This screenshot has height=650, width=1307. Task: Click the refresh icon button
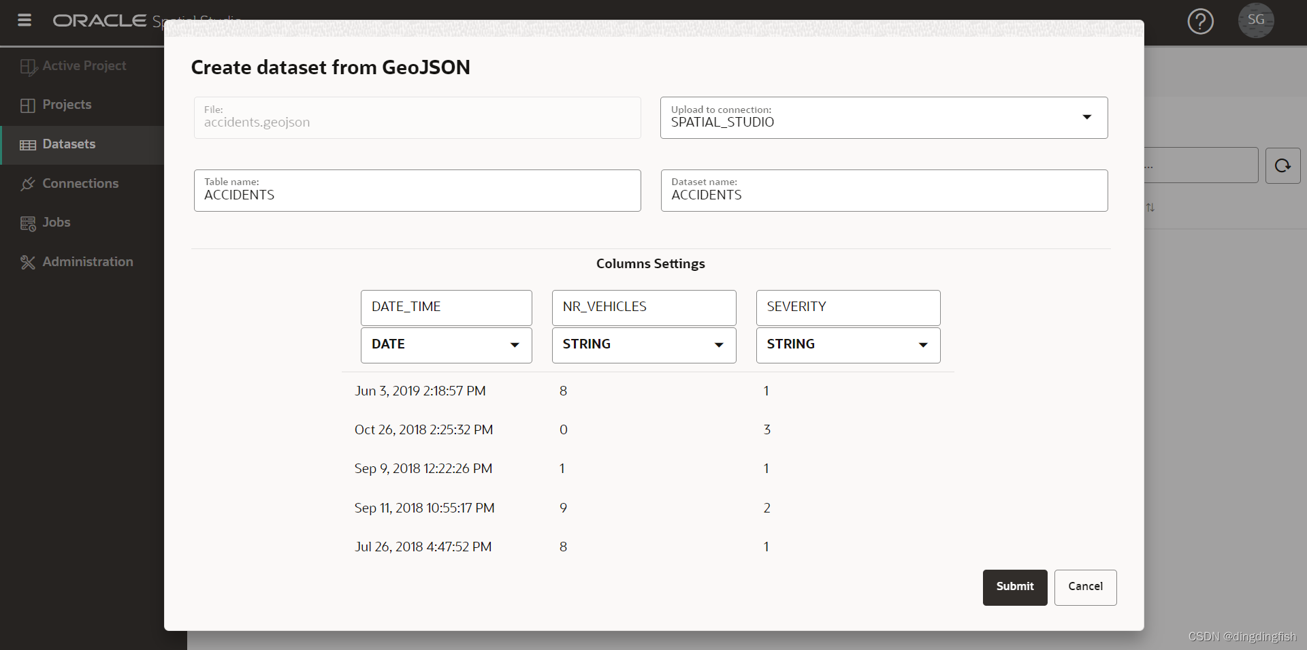coord(1282,165)
